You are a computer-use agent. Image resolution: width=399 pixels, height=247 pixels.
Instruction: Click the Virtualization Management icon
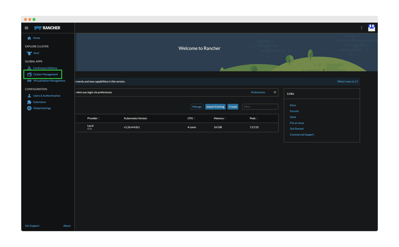click(29, 81)
